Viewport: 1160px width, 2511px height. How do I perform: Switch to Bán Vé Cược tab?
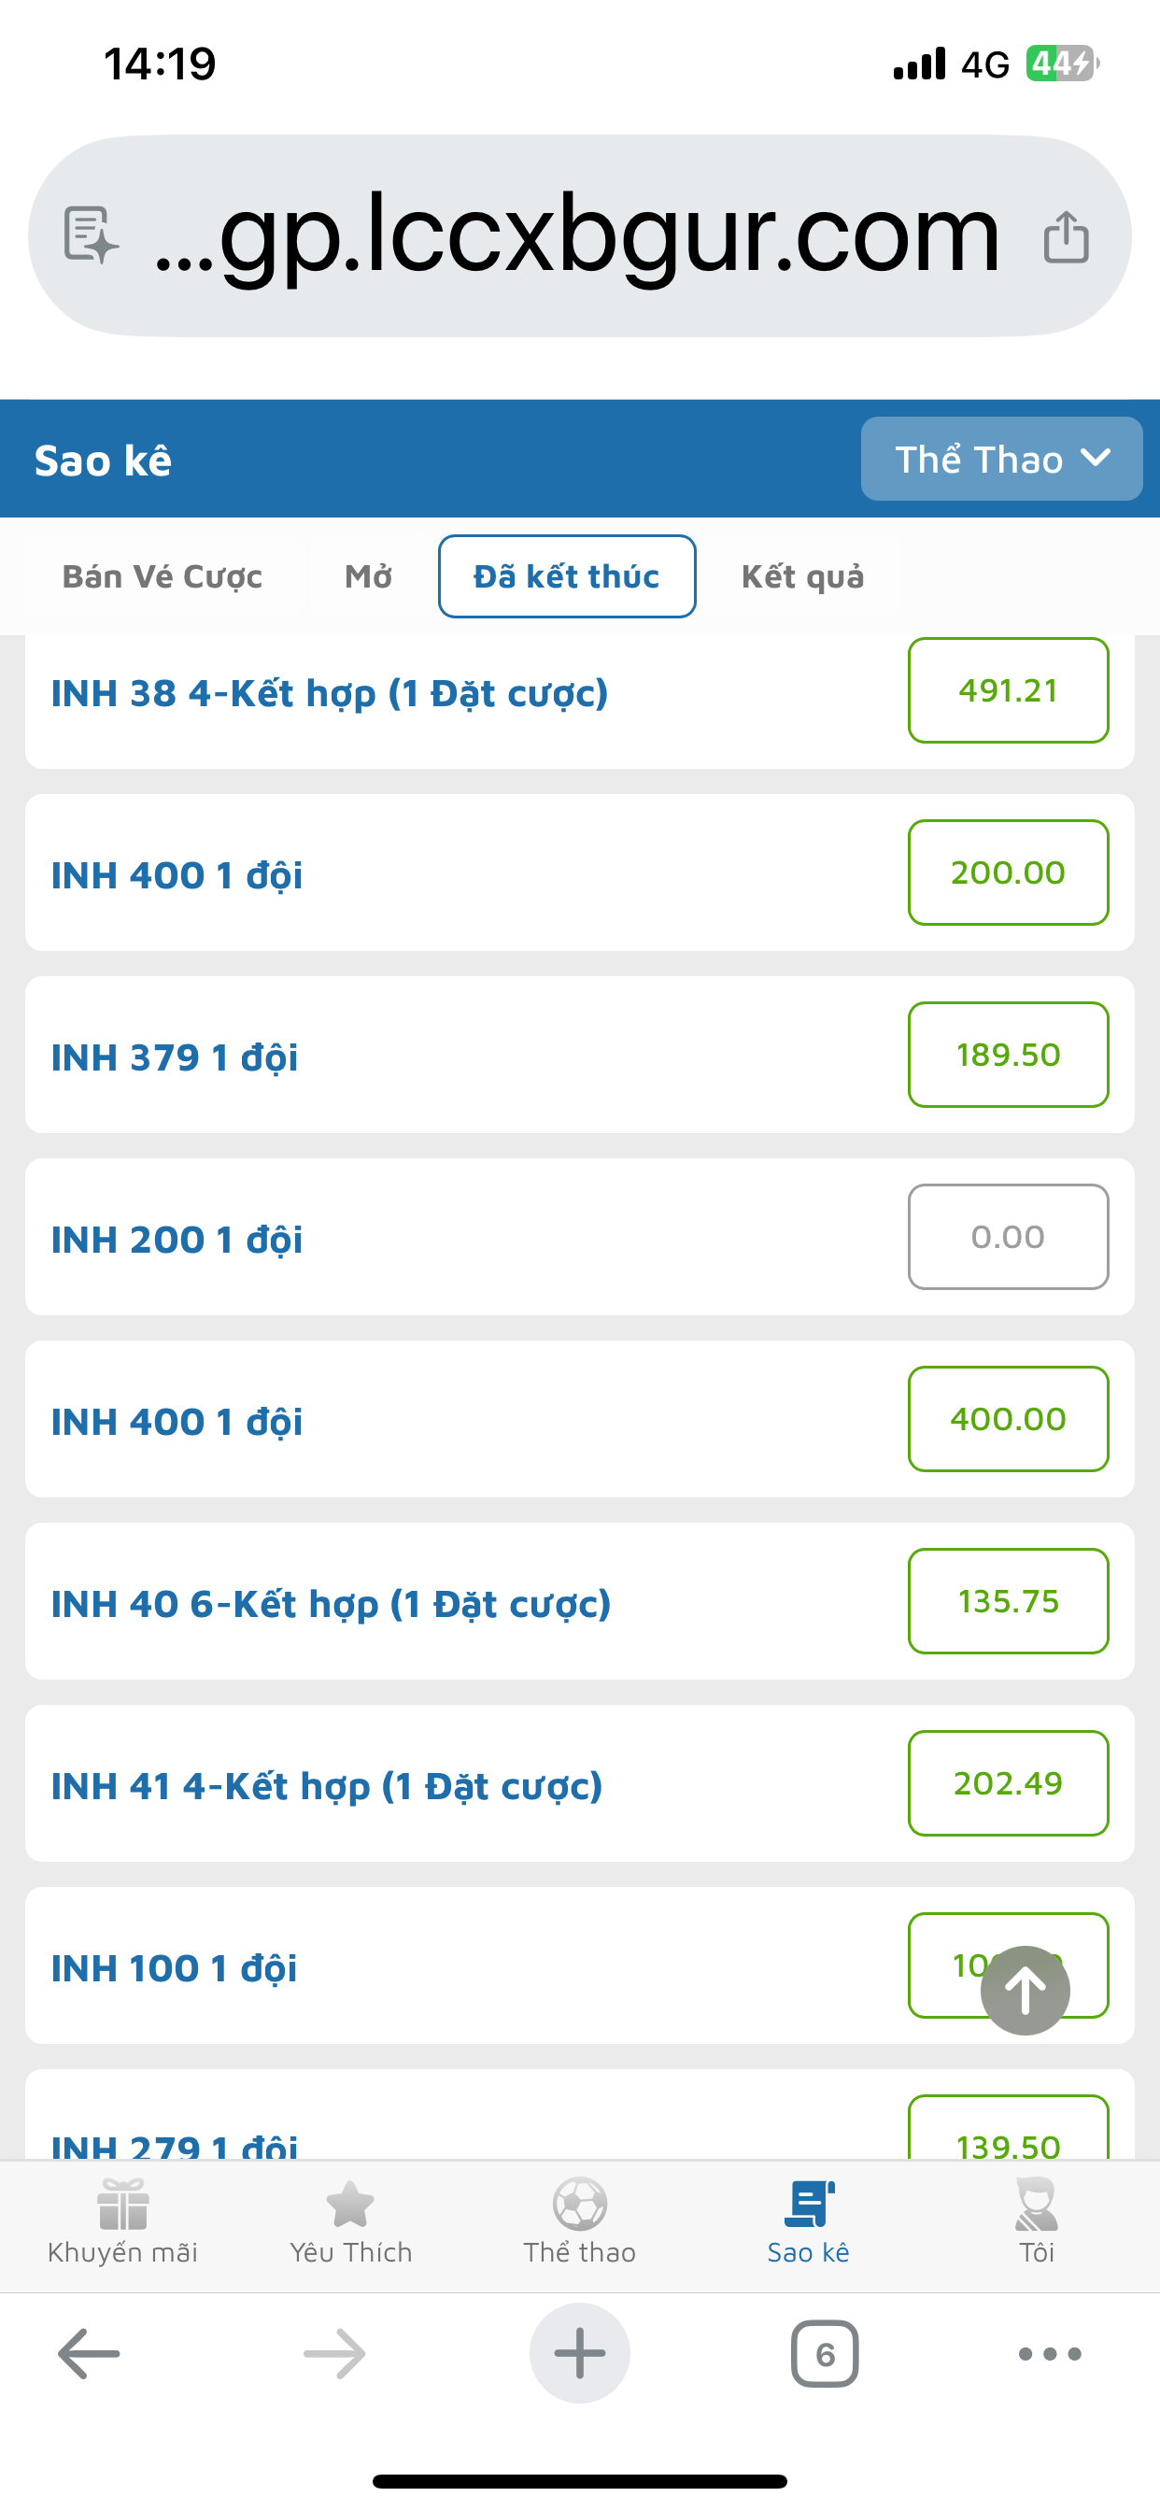click(163, 576)
